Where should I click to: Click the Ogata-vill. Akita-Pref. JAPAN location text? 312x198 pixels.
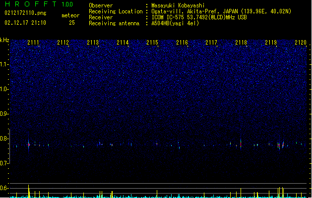(x=221, y=11)
